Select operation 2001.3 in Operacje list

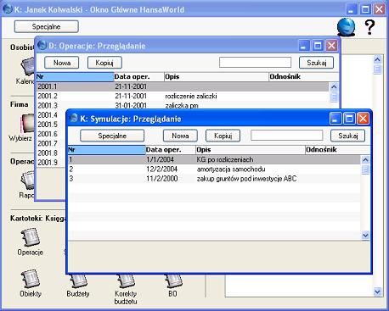click(183, 105)
